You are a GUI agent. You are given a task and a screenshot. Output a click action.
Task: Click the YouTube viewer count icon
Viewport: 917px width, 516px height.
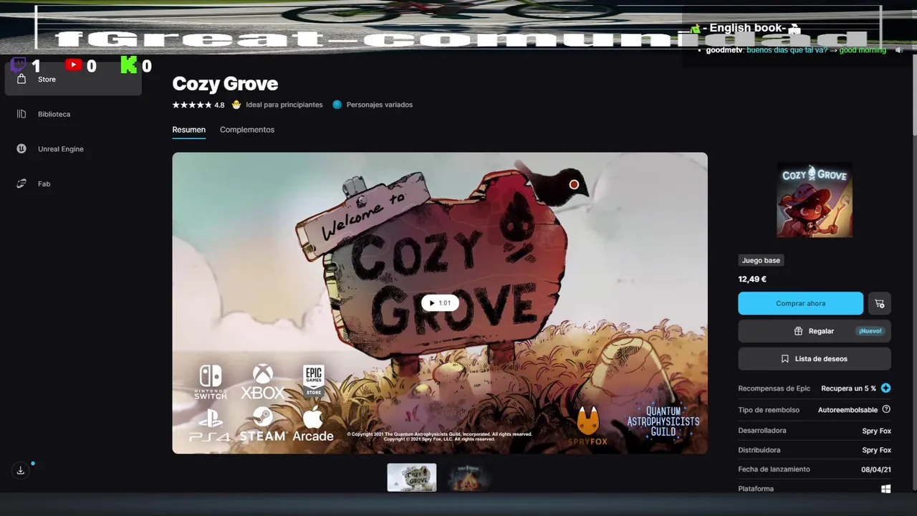(73, 64)
